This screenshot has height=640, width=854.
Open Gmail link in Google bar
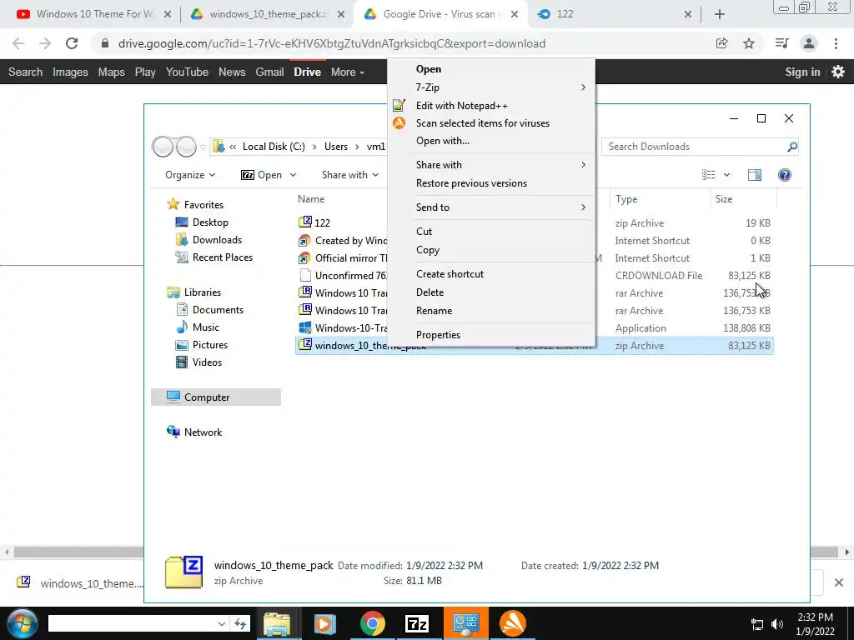coord(269,72)
